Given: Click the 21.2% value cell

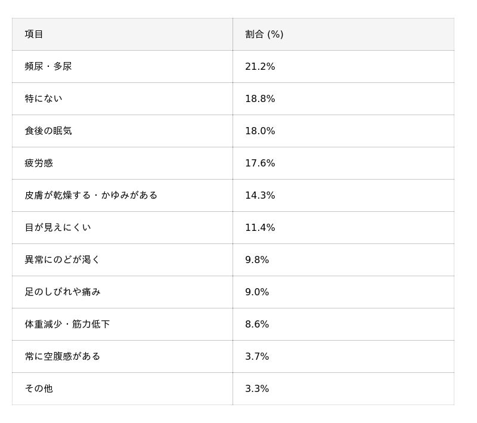Looking at the screenshot, I should point(260,67).
